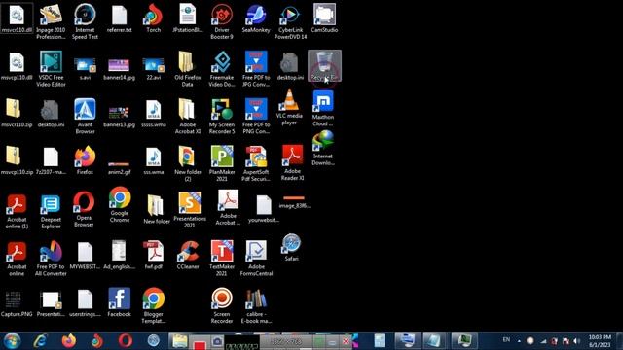Open Internet Explorer from the taskbar
Viewport: 623px width, 350px height.
40,341
